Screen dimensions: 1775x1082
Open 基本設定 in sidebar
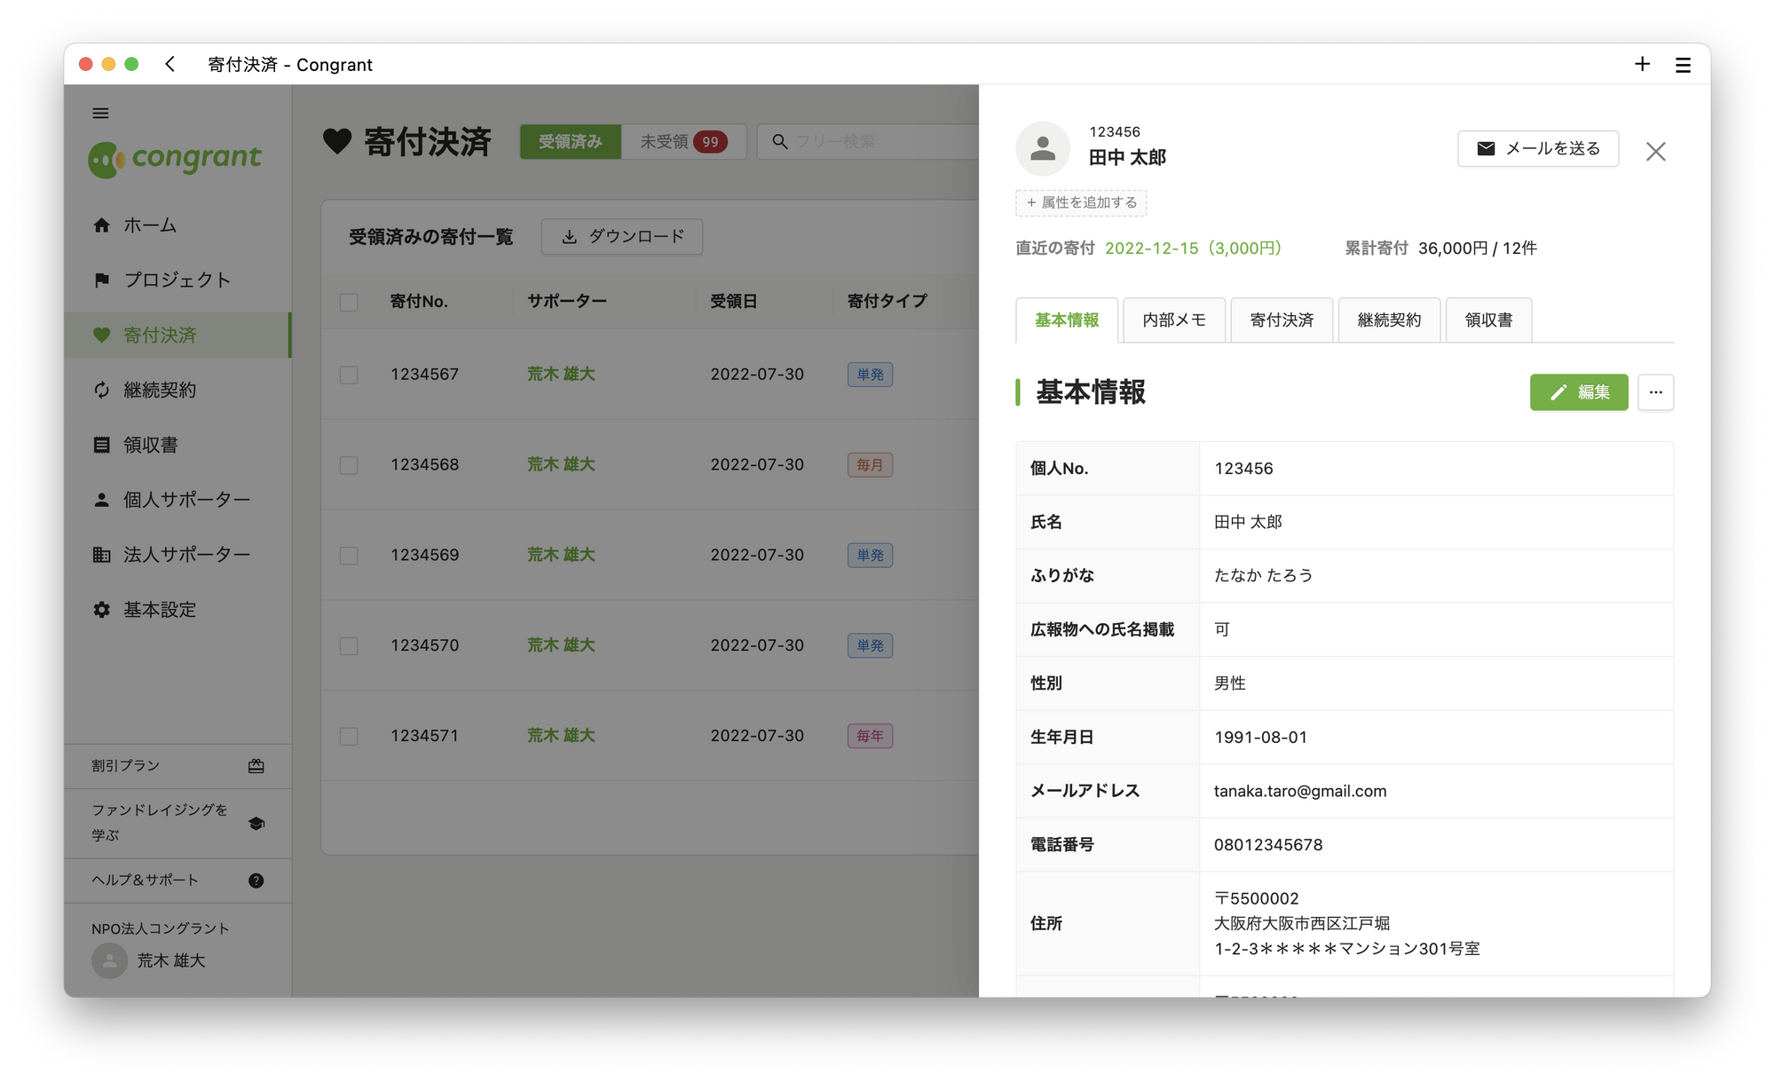[x=177, y=610]
